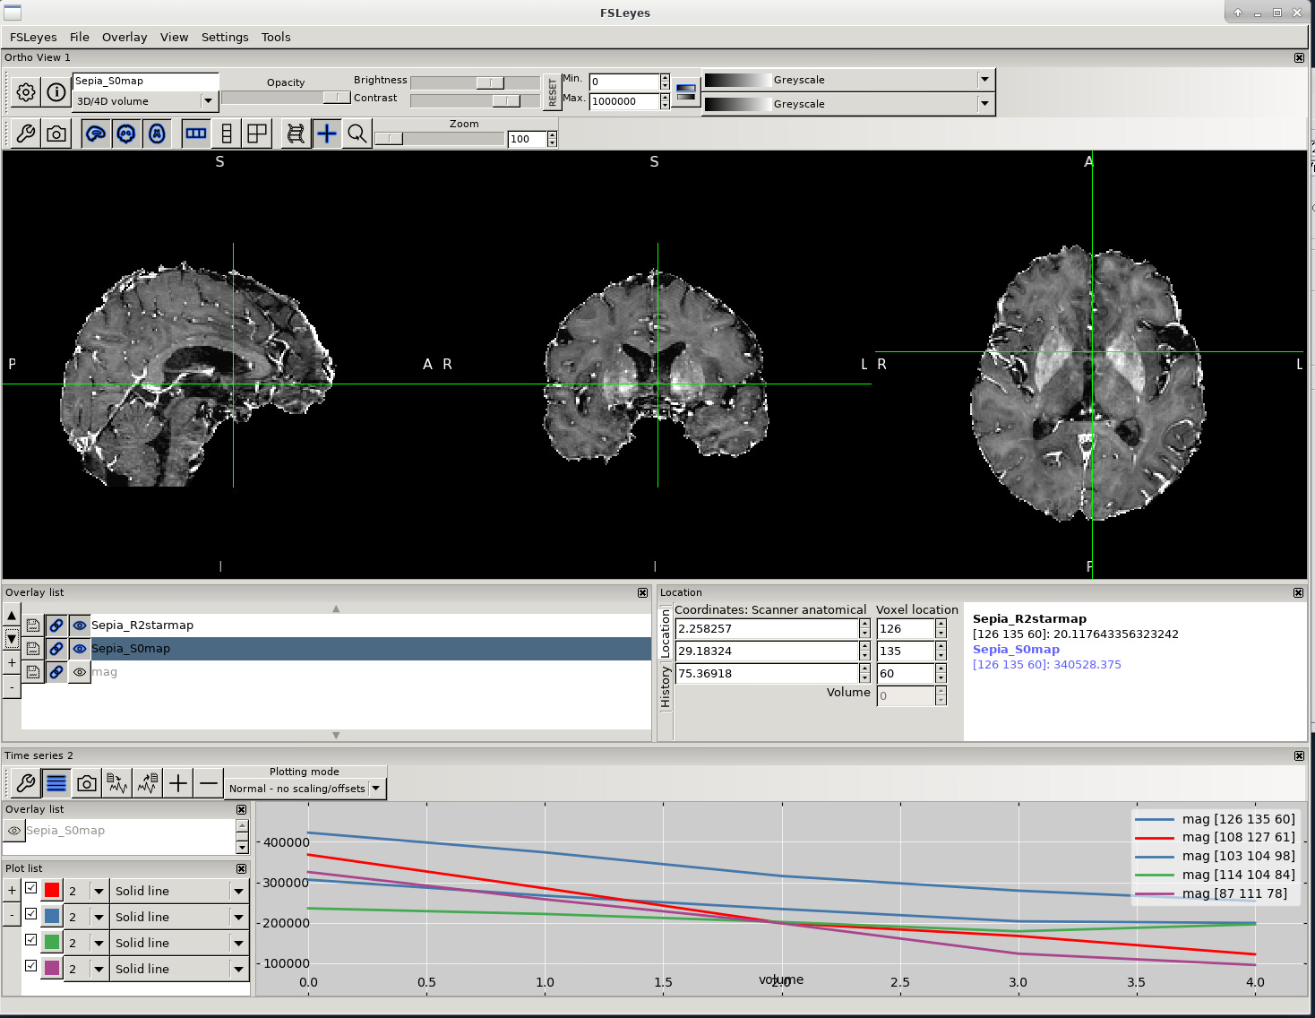Open upper Greyscale colour map dropdown
The width and height of the screenshot is (1315, 1018).
847,80
